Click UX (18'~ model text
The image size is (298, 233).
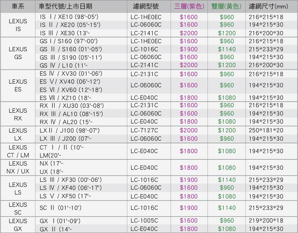[51, 172]
